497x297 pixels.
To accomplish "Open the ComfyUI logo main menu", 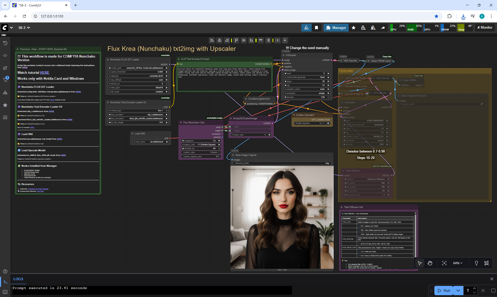I will [x=5, y=28].
